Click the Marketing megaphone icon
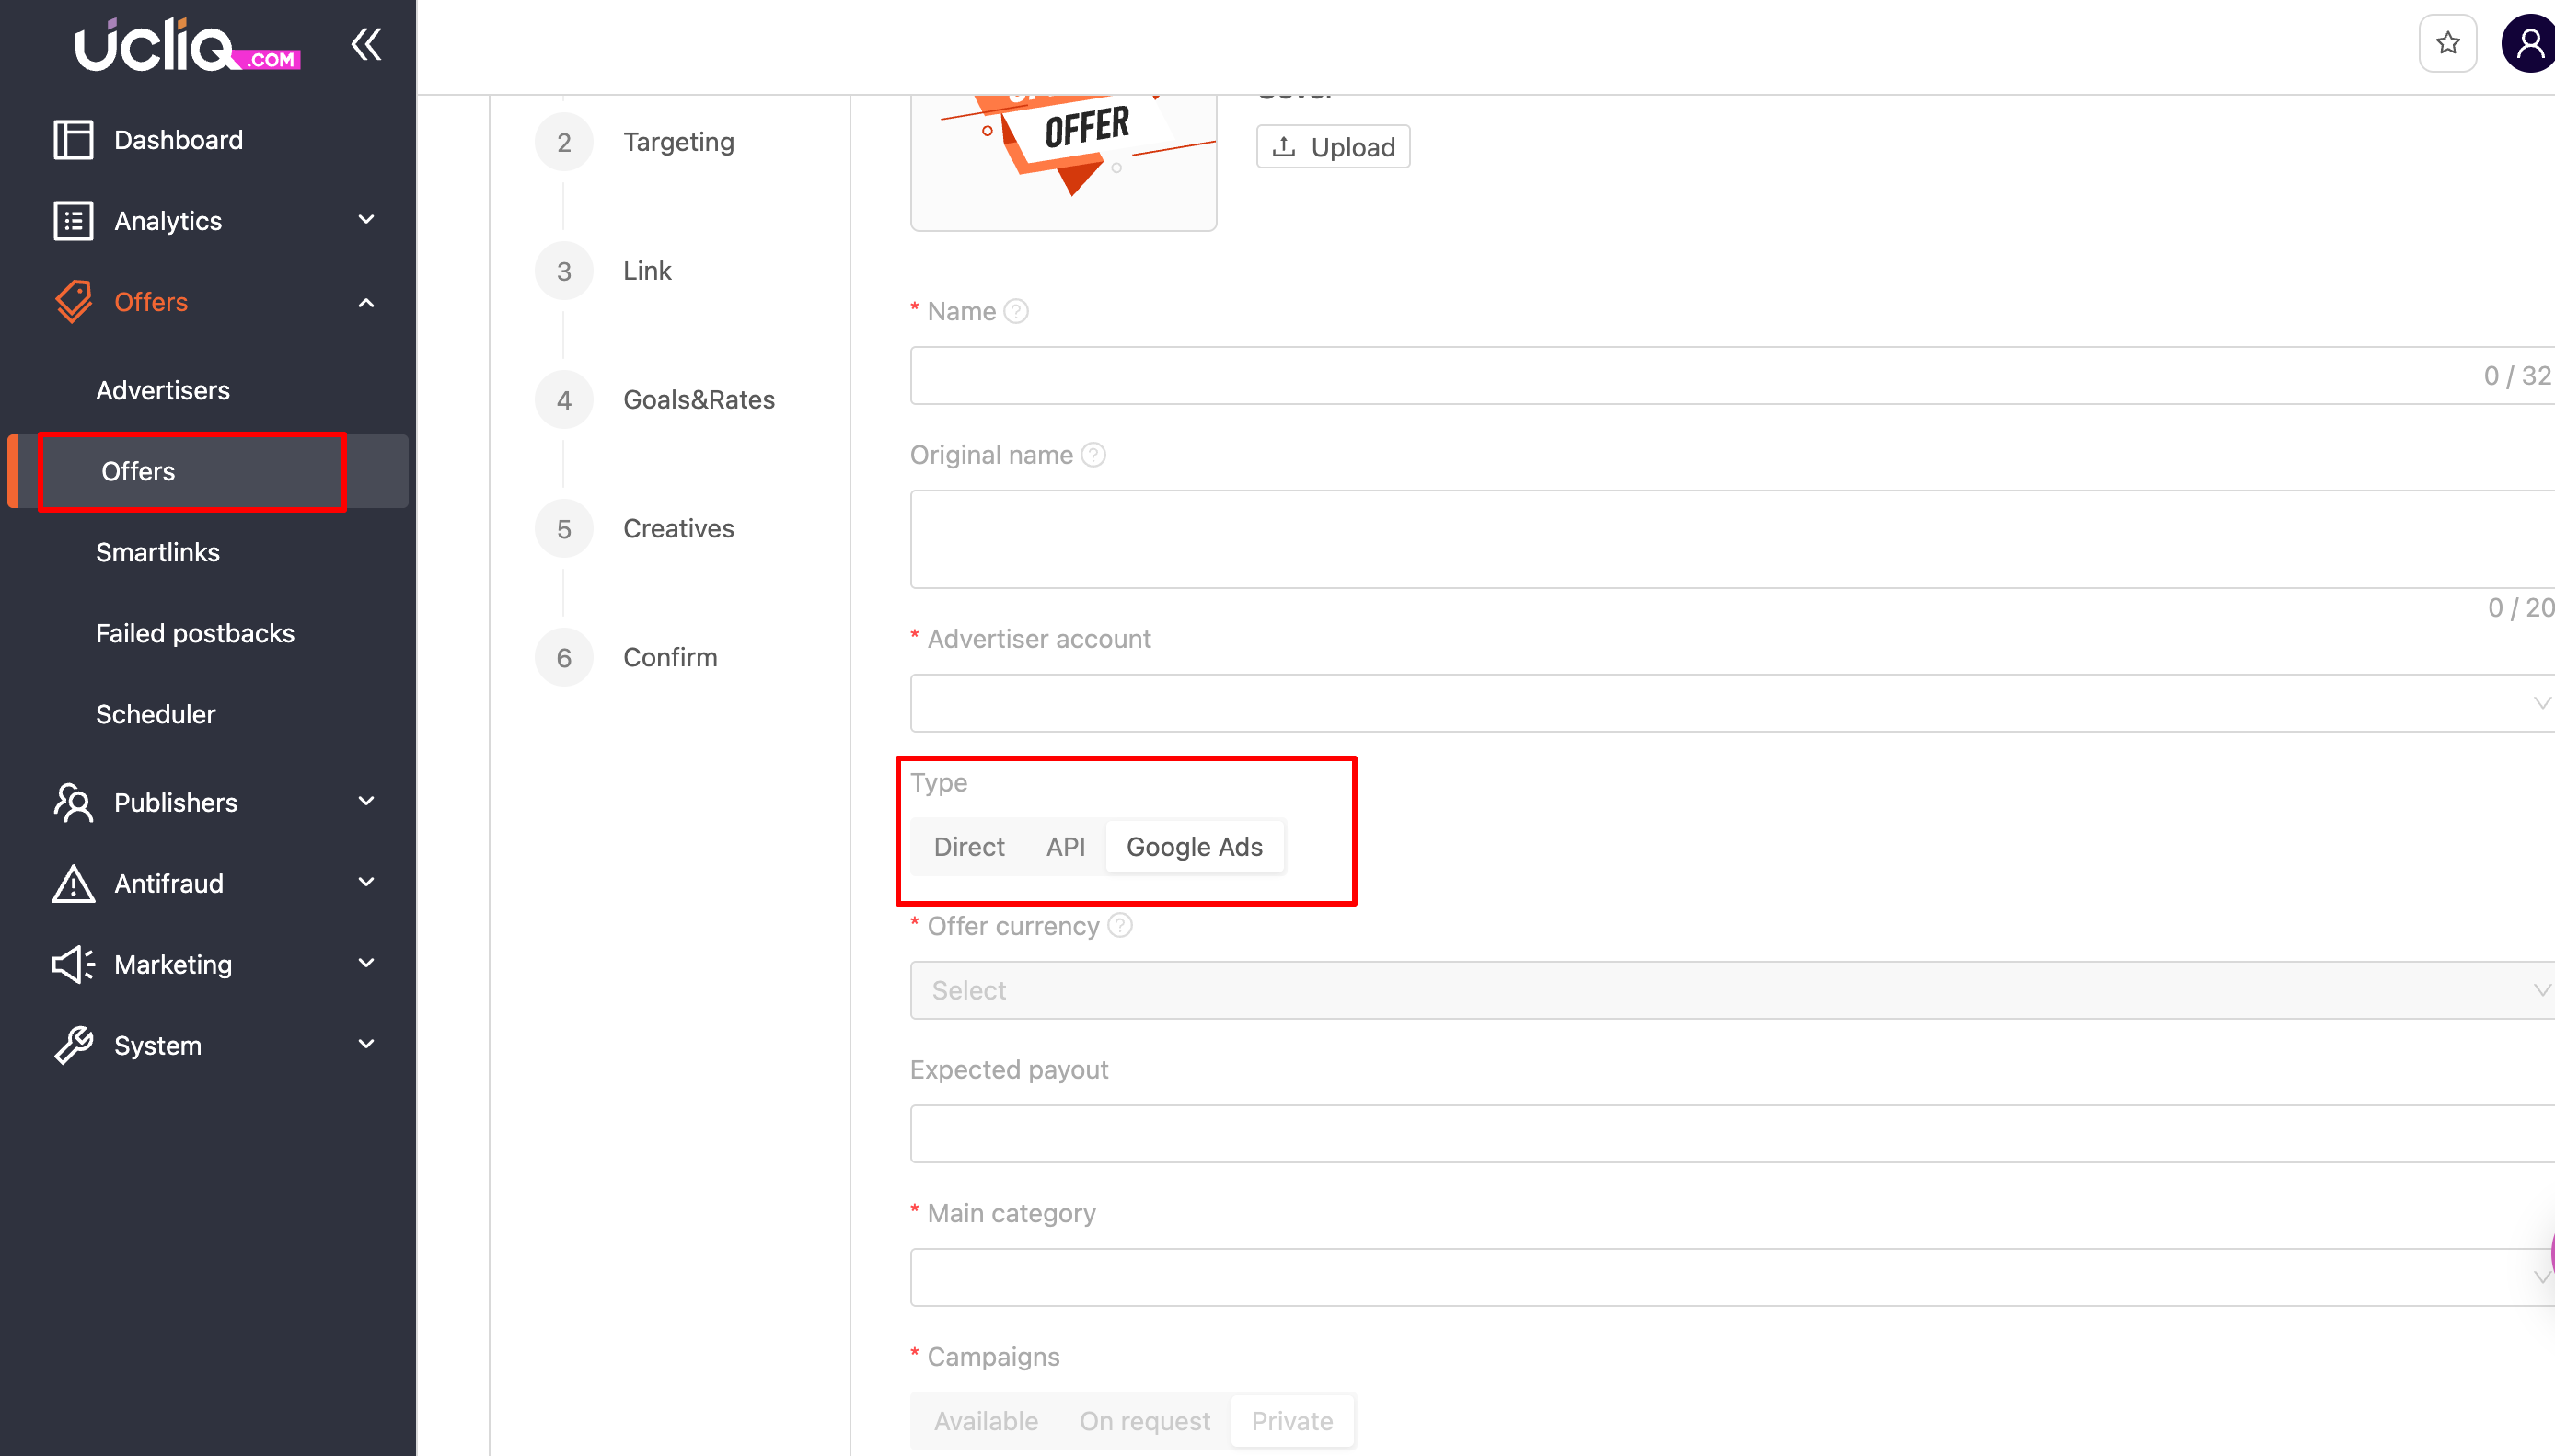This screenshot has width=2555, height=1456. point(73,964)
